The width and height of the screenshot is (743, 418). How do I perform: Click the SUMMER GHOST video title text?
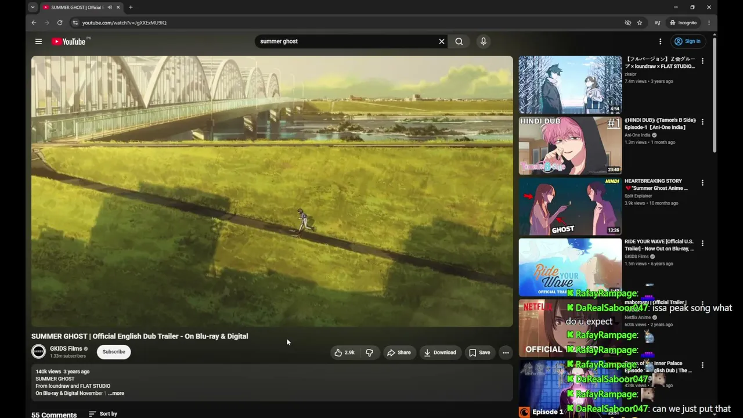click(x=140, y=336)
